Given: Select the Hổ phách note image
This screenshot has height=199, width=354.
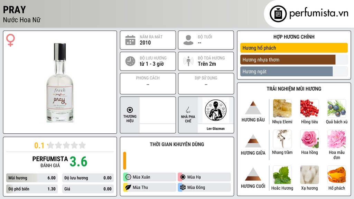Looking at the screenshot, I should 337,175.
